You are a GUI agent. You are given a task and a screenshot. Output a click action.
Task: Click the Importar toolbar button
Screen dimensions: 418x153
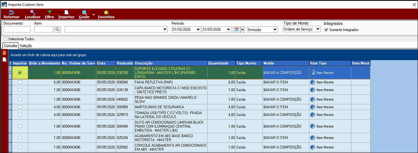click(x=66, y=14)
